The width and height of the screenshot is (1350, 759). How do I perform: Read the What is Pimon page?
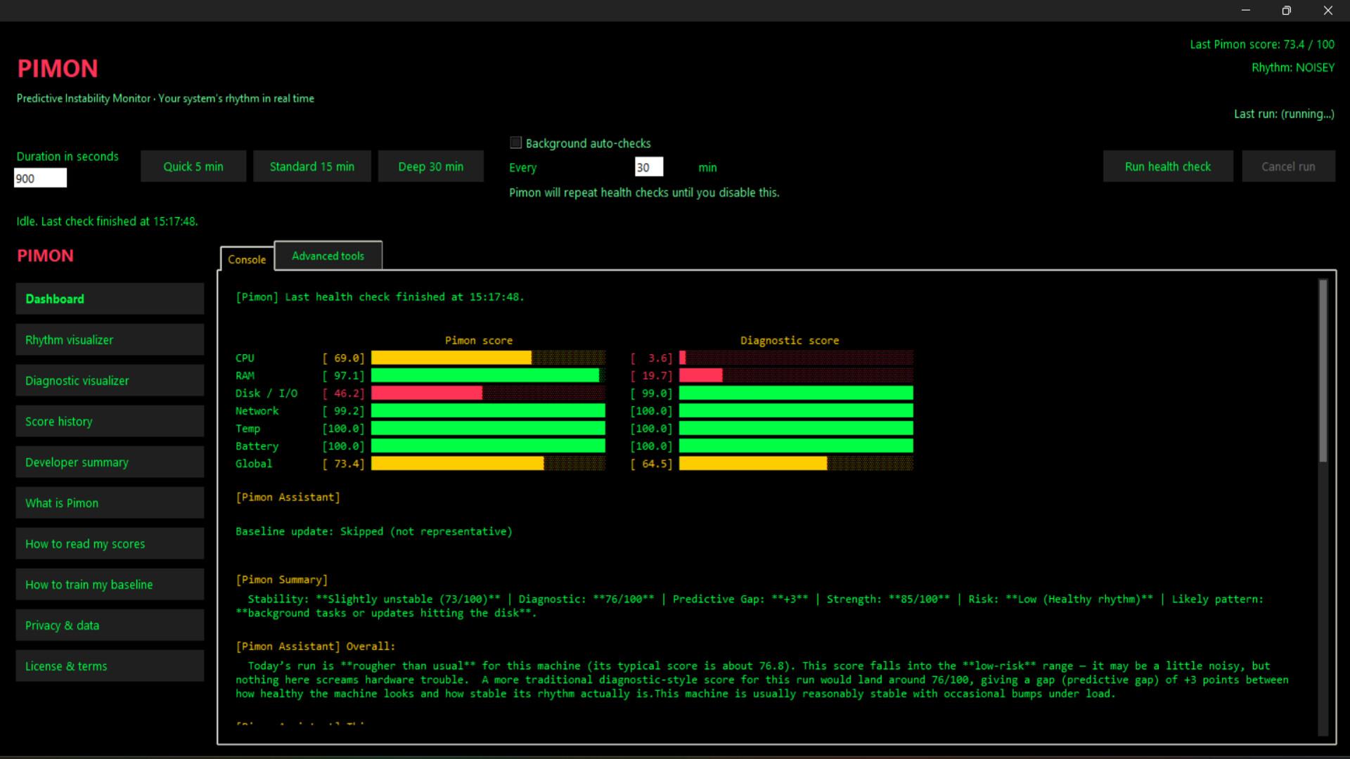109,502
